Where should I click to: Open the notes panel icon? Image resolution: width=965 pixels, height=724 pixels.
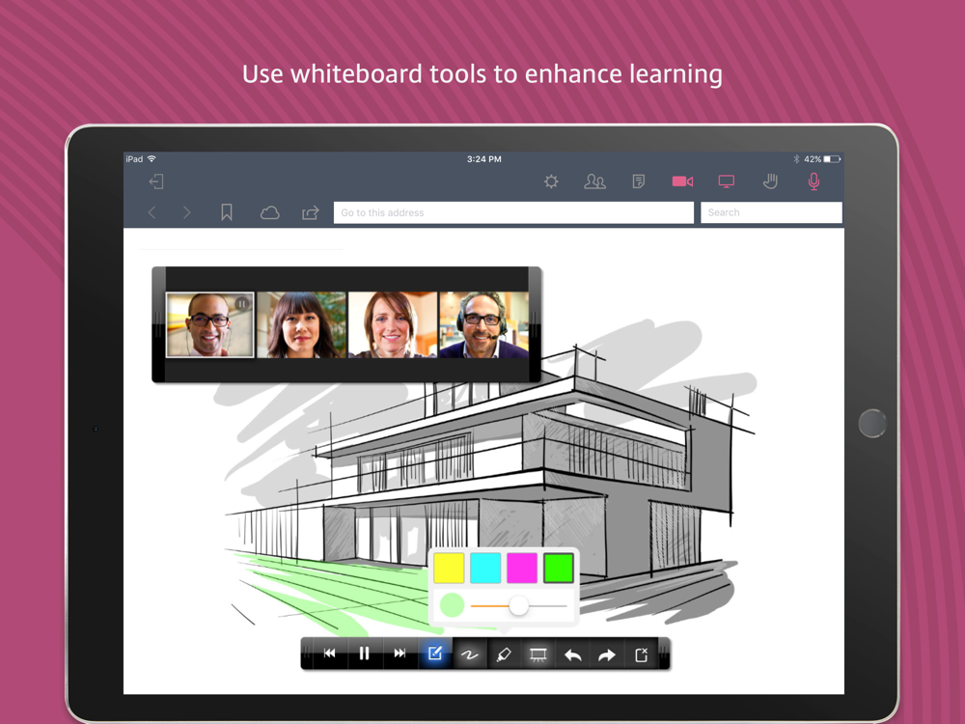tap(639, 181)
